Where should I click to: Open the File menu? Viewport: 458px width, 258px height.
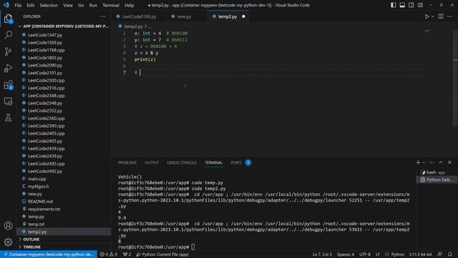tap(18, 5)
